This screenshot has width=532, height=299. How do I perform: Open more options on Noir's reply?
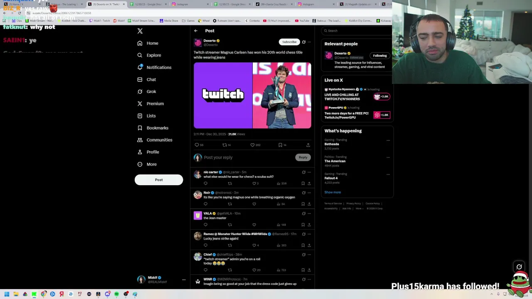(x=309, y=193)
